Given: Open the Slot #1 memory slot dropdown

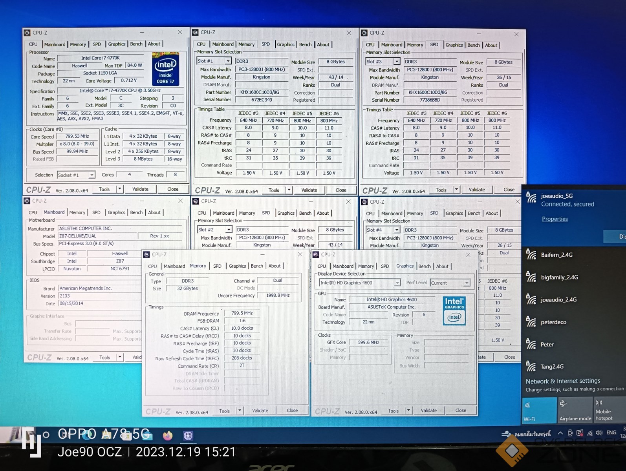Looking at the screenshot, I should 228,61.
